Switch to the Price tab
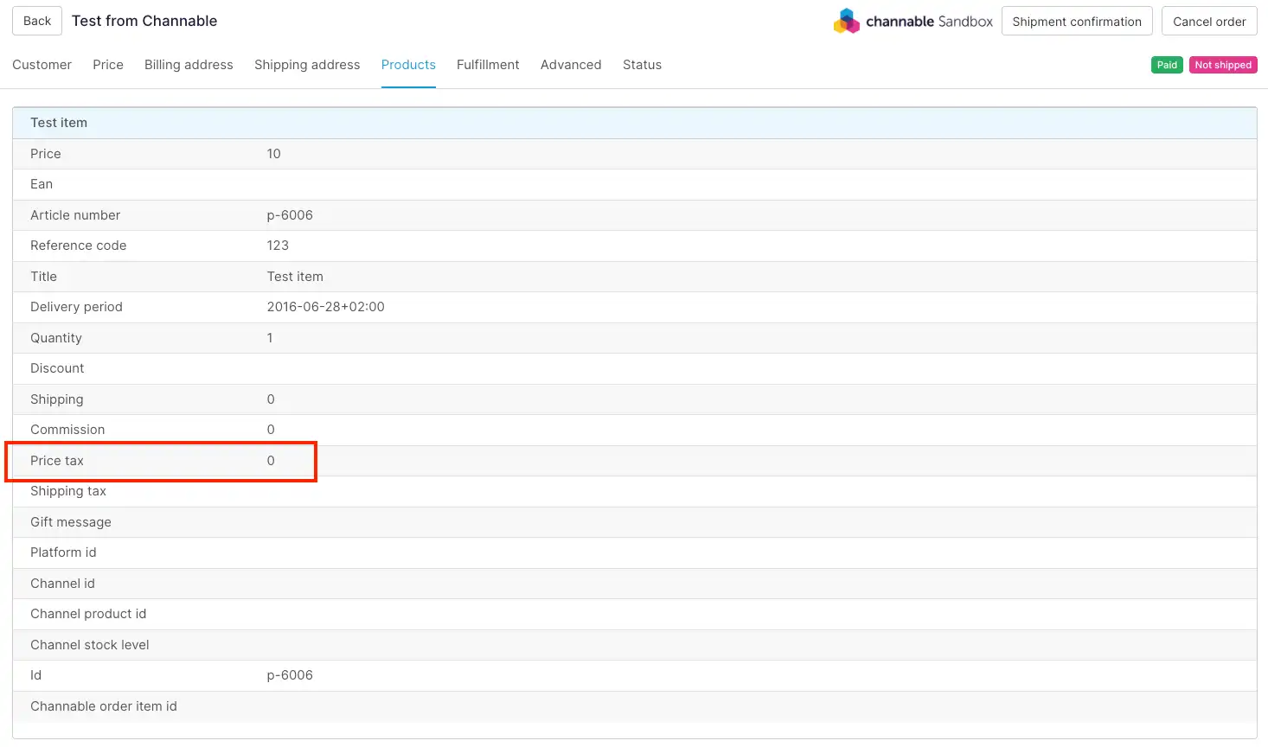The height and width of the screenshot is (747, 1268). (x=108, y=65)
